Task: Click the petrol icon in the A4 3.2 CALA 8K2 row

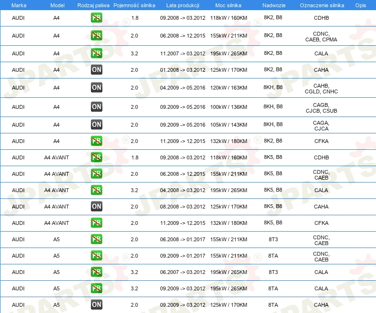Action: 96,53
